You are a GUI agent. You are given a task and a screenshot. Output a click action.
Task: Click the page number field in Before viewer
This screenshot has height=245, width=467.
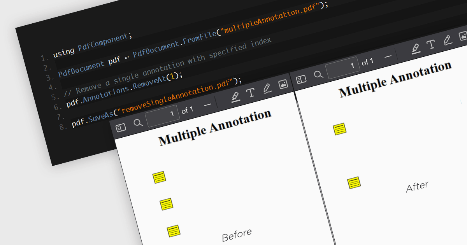coord(162,115)
